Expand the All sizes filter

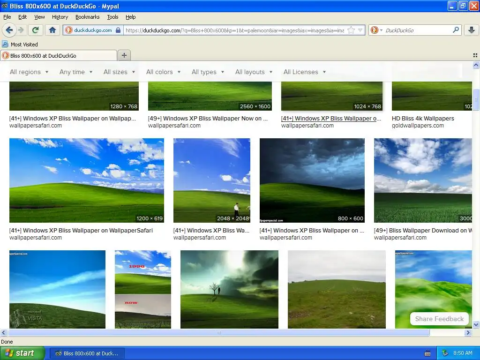click(120, 72)
